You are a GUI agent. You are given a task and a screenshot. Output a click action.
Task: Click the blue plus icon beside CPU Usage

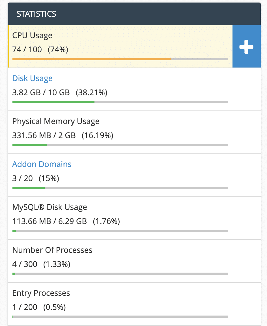coord(246,47)
